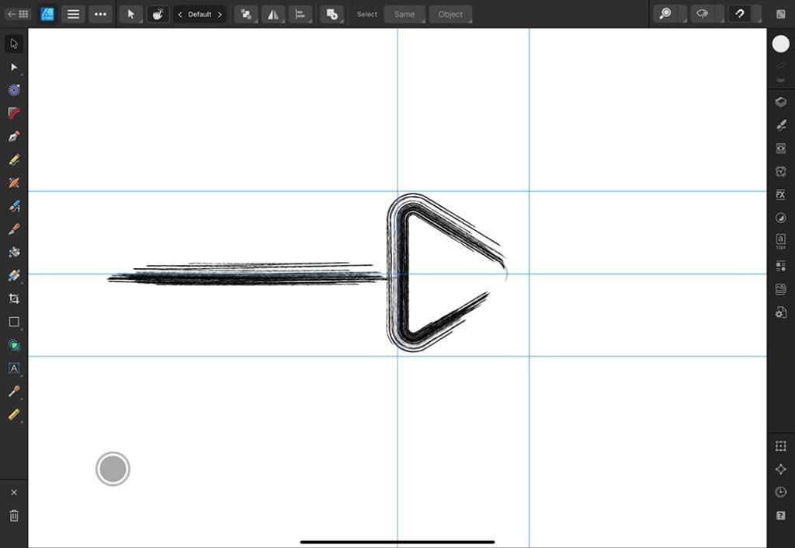Viewport: 795px width, 548px height.
Task: Select the yellow Pencil tool
Action: pos(14,160)
